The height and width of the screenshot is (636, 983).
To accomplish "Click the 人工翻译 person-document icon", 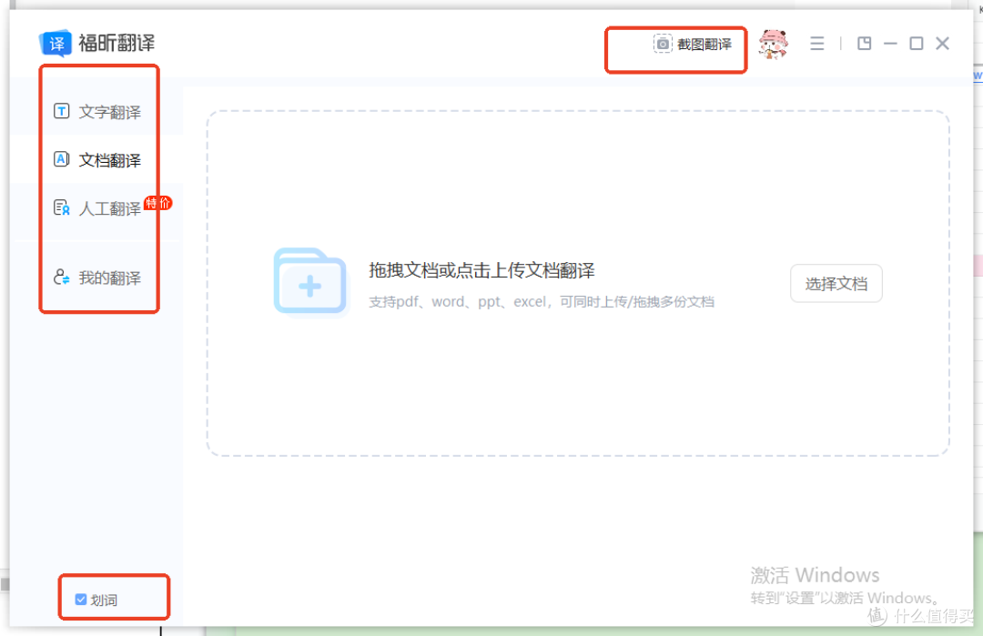I will (62, 207).
